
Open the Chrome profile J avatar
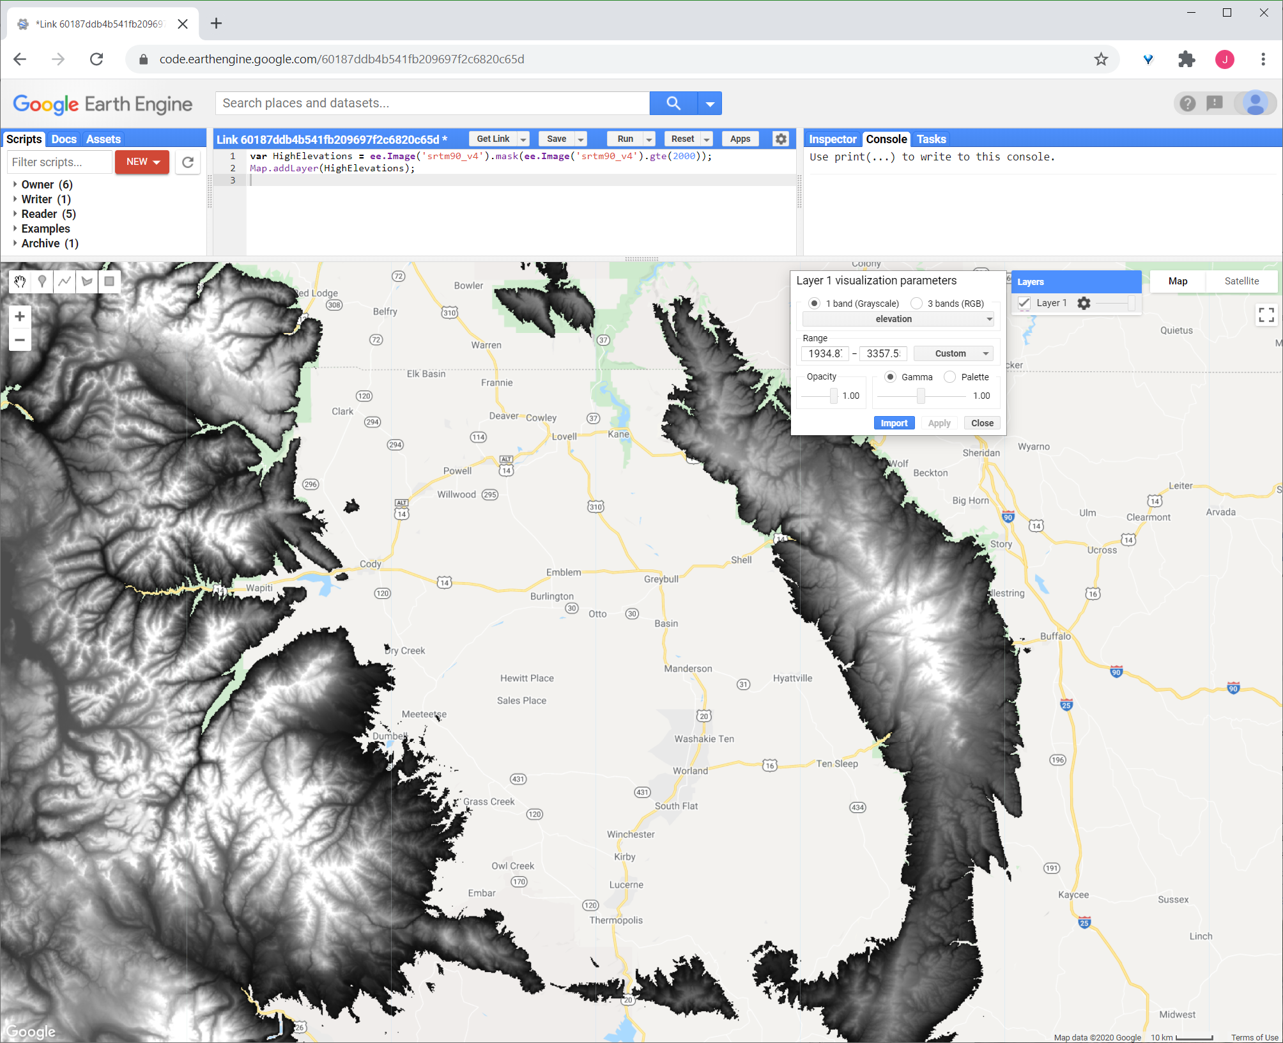pyautogui.click(x=1225, y=59)
